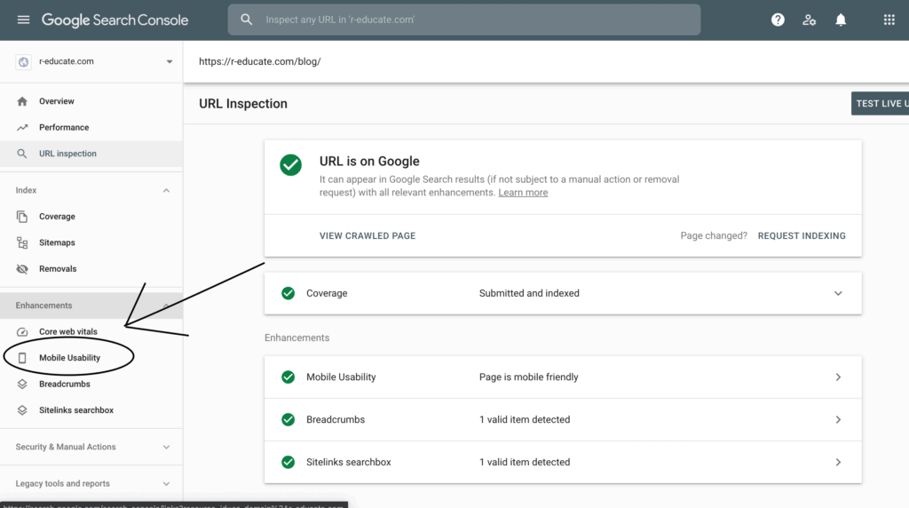Open Users and settings icon

click(810, 20)
